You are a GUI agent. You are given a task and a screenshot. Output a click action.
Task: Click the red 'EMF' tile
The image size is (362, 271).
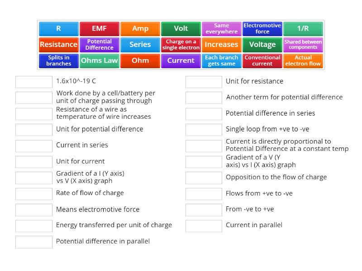pos(99,29)
